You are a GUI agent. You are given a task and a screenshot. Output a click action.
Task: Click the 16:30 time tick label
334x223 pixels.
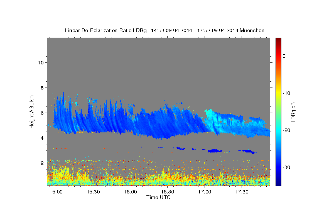point(168,192)
